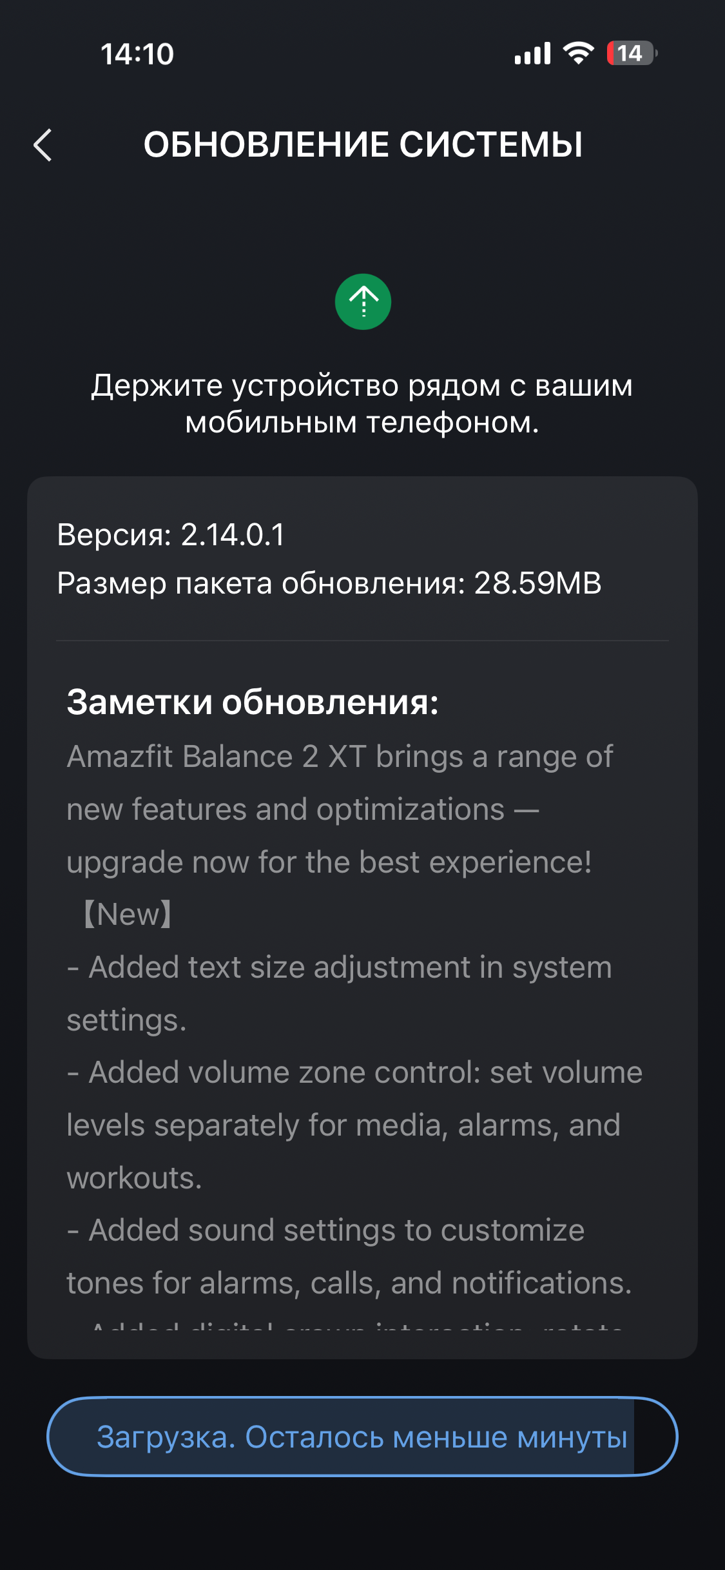Tap the back arrow in the header
The width and height of the screenshot is (725, 1570).
(x=43, y=145)
